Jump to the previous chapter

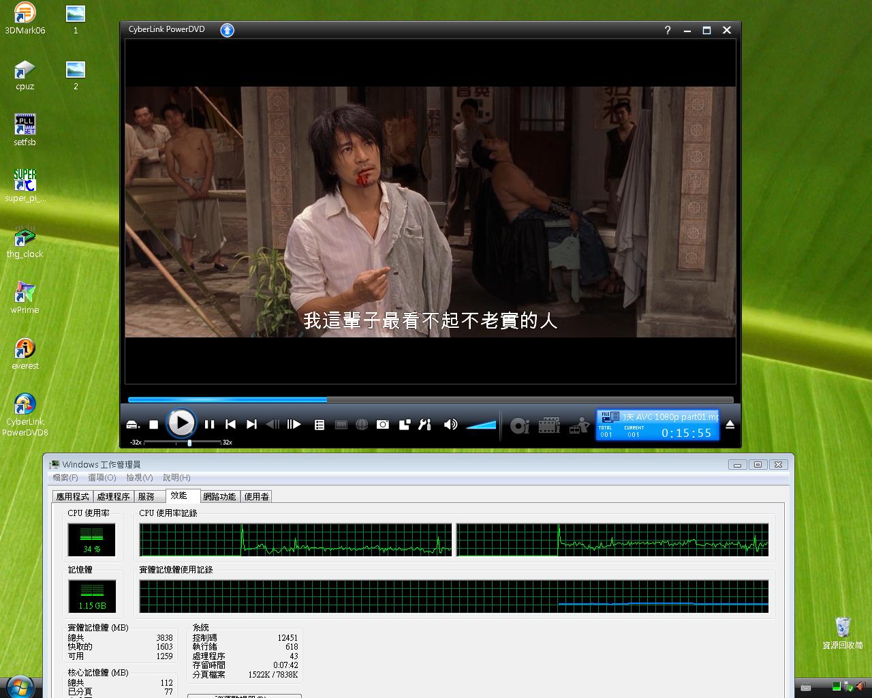click(x=230, y=424)
